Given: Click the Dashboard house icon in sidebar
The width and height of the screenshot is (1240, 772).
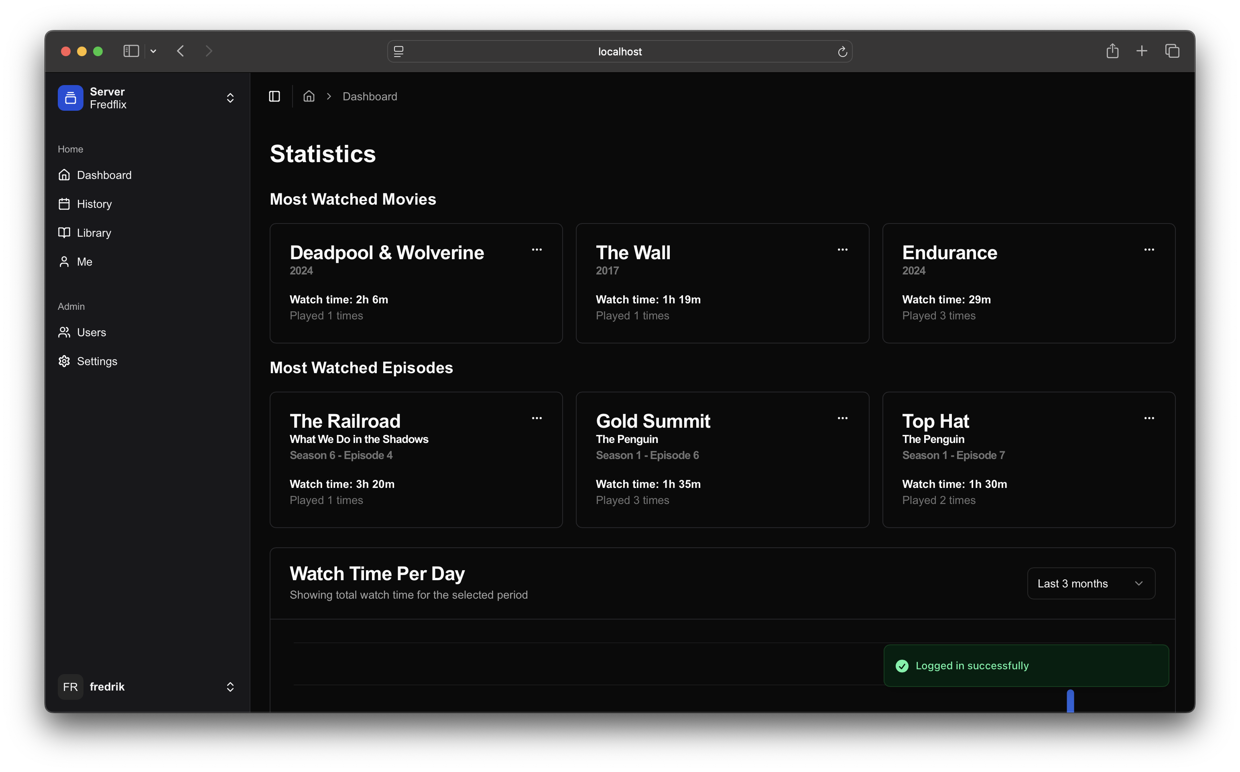Looking at the screenshot, I should [x=64, y=175].
